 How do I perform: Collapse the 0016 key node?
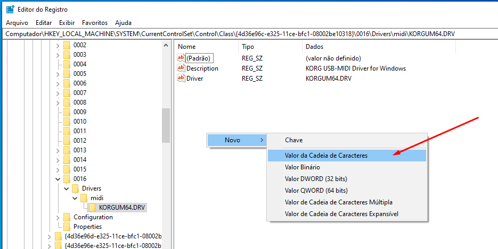pyautogui.click(x=58, y=179)
